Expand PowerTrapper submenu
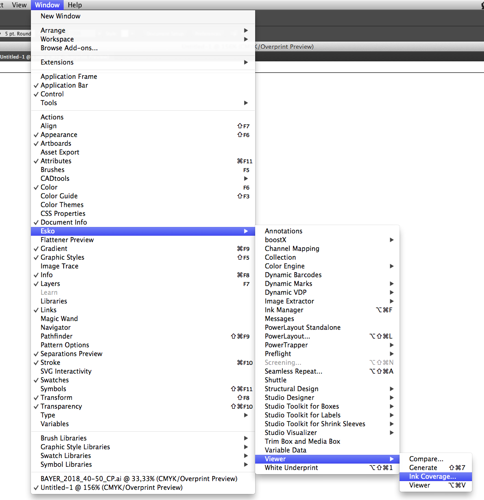Viewport: 484px width, 500px height. tap(327, 345)
